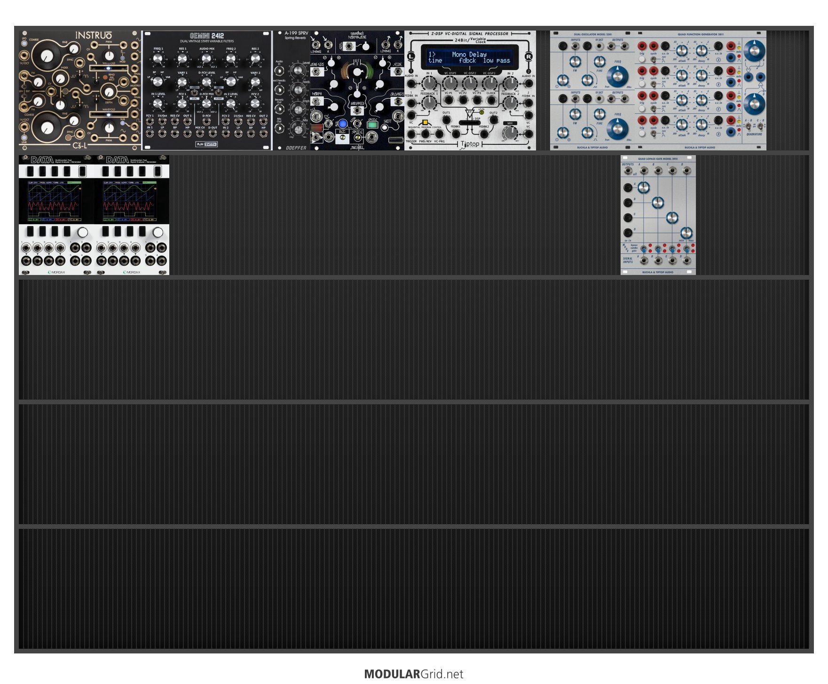Click the MIX CV jack on Gemini 2412
828x684 pixels.
(x=200, y=134)
